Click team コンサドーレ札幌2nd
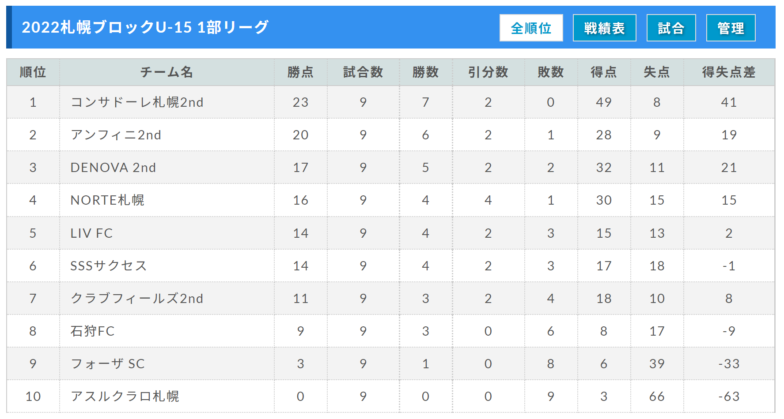Image resolution: width=784 pixels, height=419 pixels. click(x=137, y=102)
